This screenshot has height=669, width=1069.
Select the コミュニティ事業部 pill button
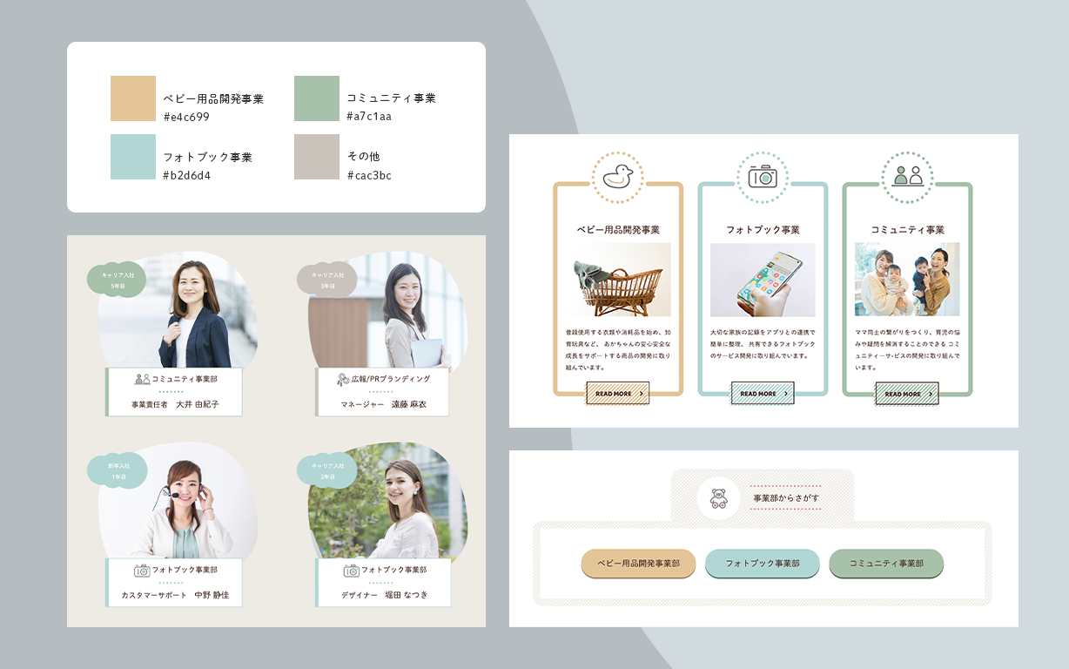pos(886,564)
